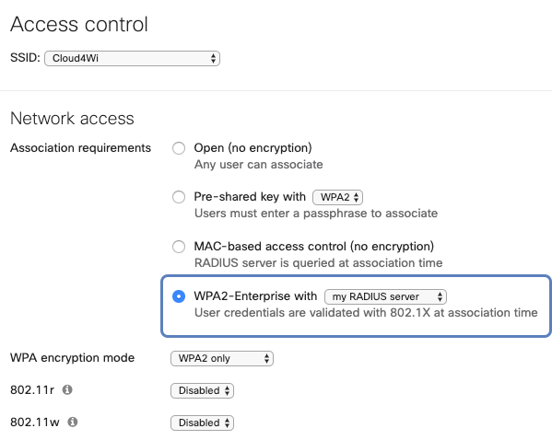The height and width of the screenshot is (440, 552).
Task: Open the SSID Cloud4Wi dropdown
Action: [133, 58]
